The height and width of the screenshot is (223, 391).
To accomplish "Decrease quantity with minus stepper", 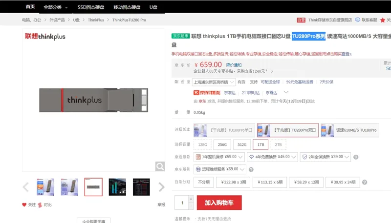I will 191,206.
